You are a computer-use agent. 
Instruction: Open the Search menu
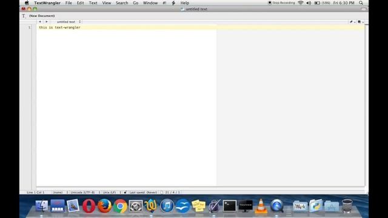point(122,3)
